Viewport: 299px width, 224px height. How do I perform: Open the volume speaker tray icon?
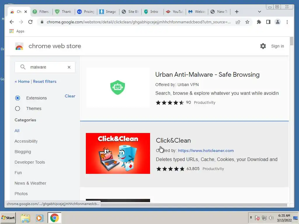[271, 218]
